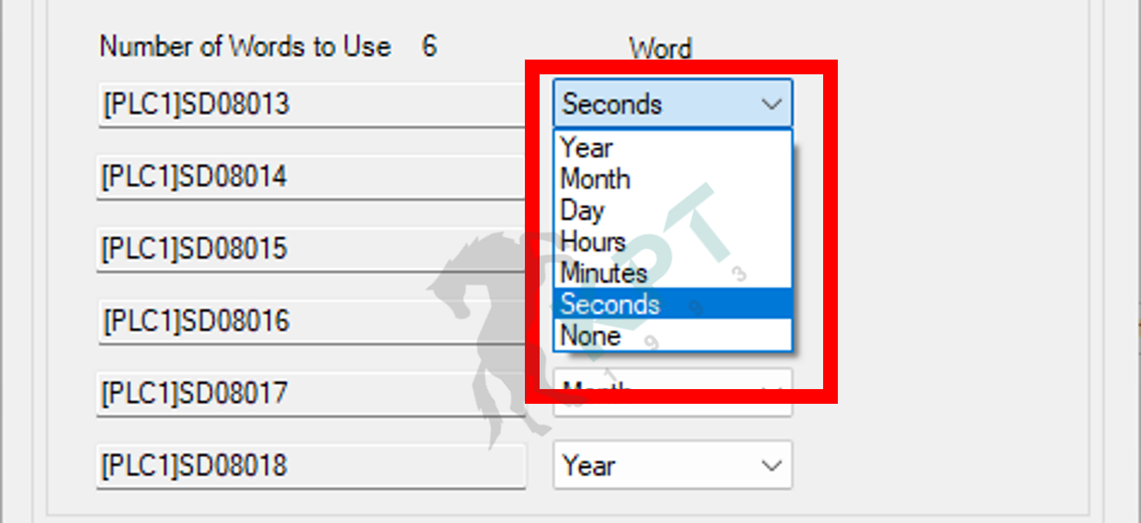Focus the [PLC1]SD08015 address field
This screenshot has width=1141, height=523.
pos(312,249)
